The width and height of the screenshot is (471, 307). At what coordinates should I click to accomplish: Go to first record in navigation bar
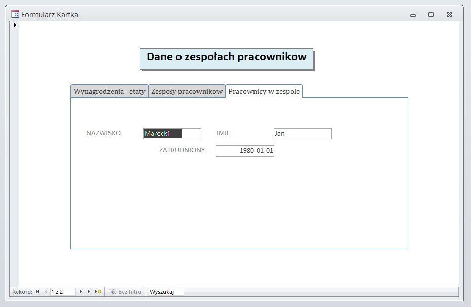(38, 292)
